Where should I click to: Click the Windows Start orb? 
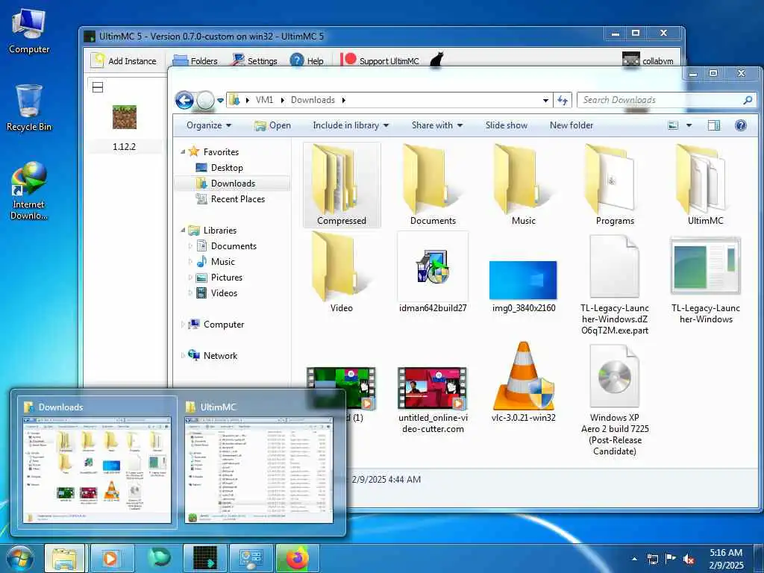20,558
